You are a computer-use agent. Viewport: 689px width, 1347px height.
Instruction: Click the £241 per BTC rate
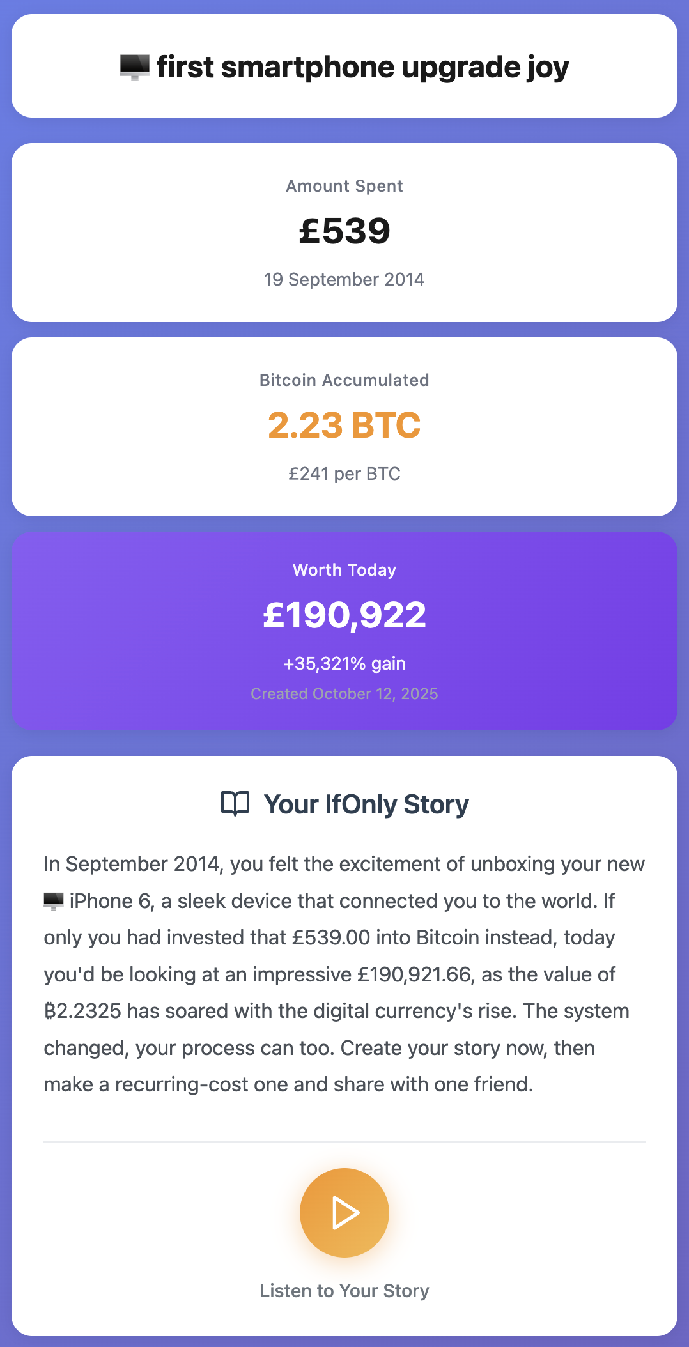(344, 474)
